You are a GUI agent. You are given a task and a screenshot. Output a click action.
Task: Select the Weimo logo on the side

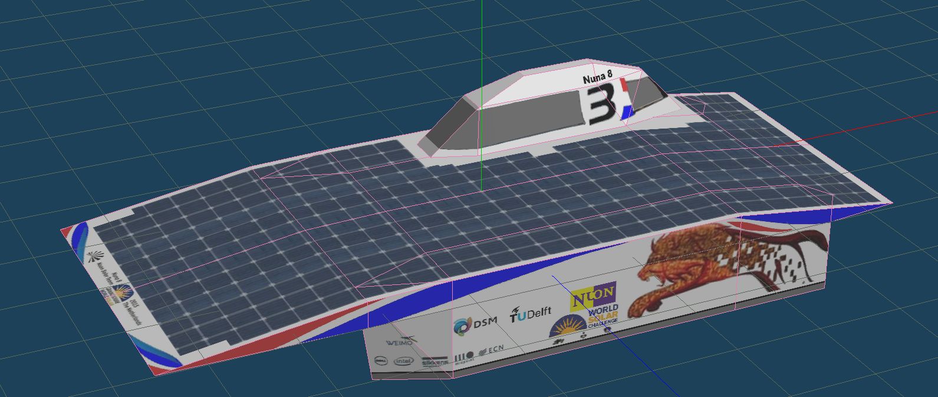click(x=400, y=342)
